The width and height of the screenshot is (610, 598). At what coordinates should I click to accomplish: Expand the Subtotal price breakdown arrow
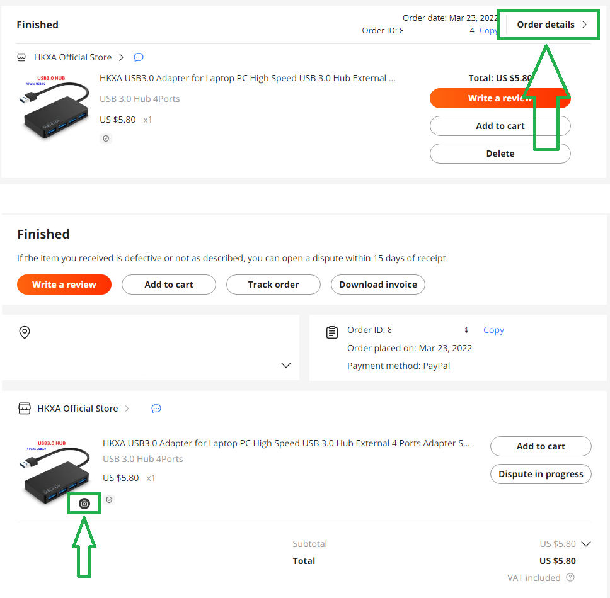[x=586, y=544]
